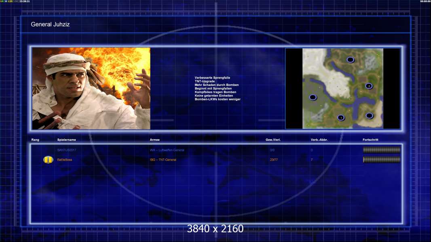Click the Gew./Verl. column header
The height and width of the screenshot is (242, 431).
click(273, 140)
